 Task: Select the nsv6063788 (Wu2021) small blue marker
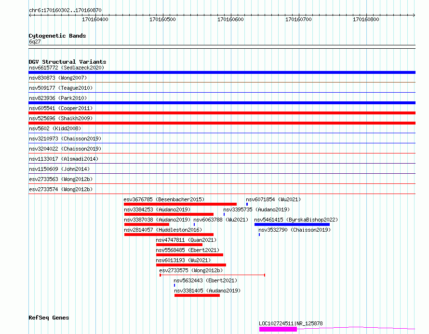[x=194, y=224]
